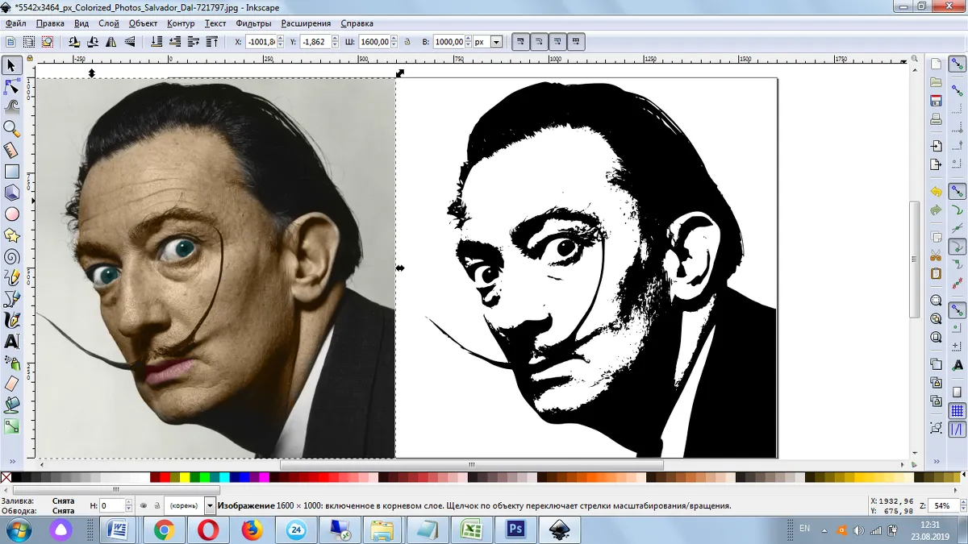Open the Файл menu
This screenshot has height=544, width=968.
[x=15, y=23]
